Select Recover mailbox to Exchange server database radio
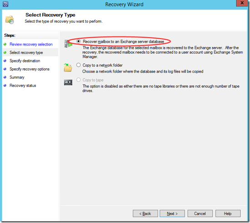 coord(78,41)
